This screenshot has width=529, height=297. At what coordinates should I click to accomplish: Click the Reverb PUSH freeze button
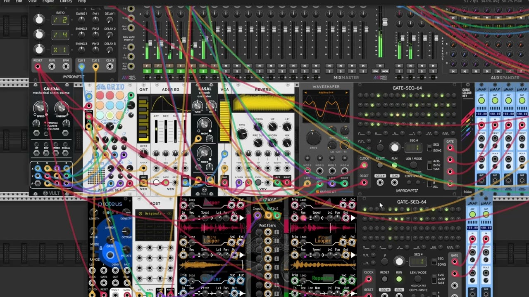pyautogui.click(x=258, y=182)
